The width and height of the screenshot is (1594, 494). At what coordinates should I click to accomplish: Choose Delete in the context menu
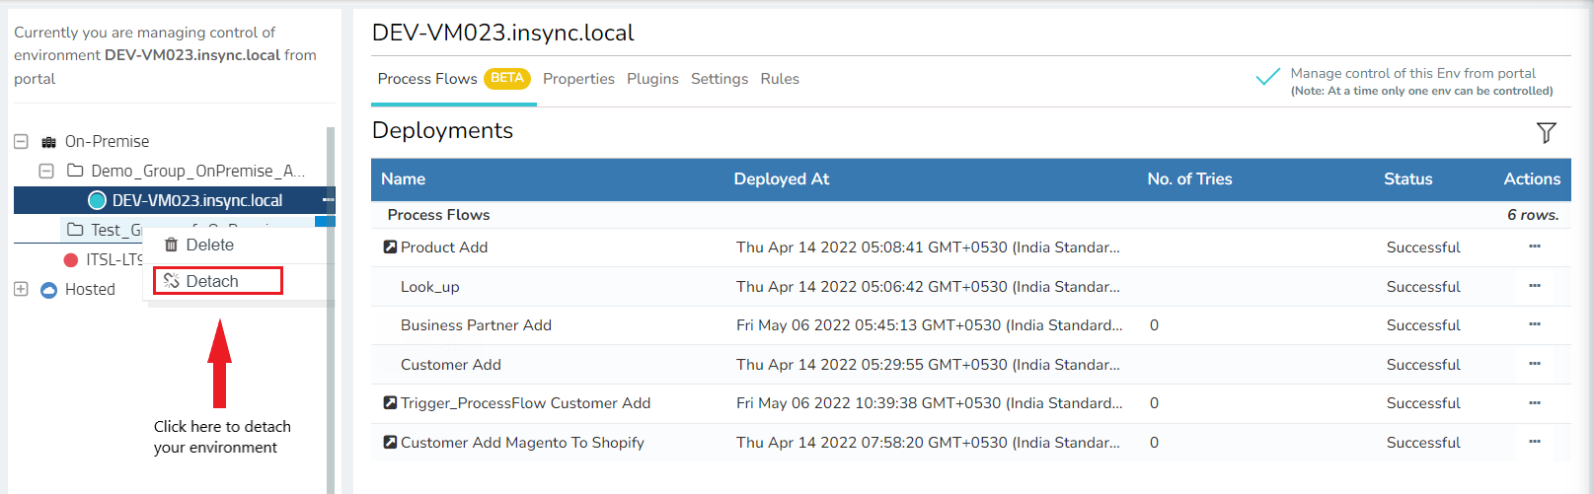[209, 245]
